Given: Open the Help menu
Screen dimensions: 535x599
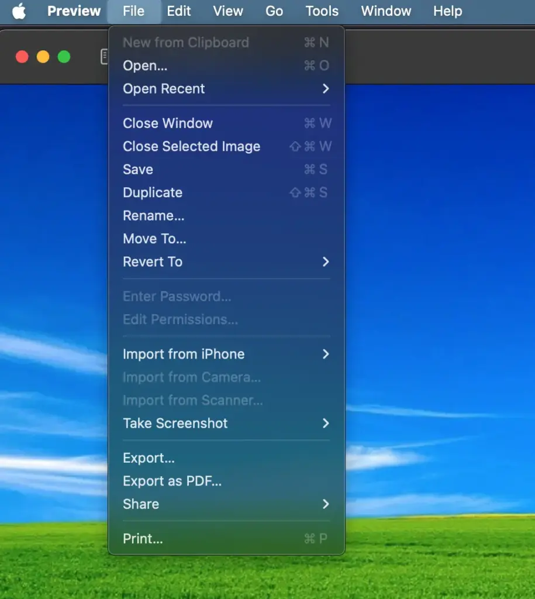Looking at the screenshot, I should pyautogui.click(x=447, y=11).
